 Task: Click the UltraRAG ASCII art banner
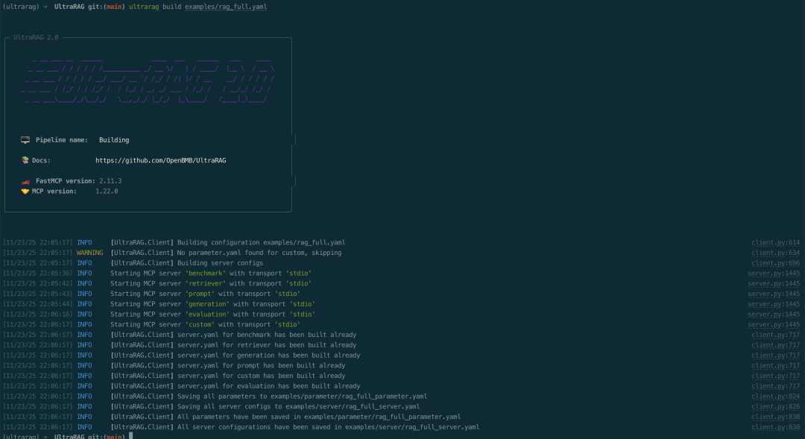148,80
